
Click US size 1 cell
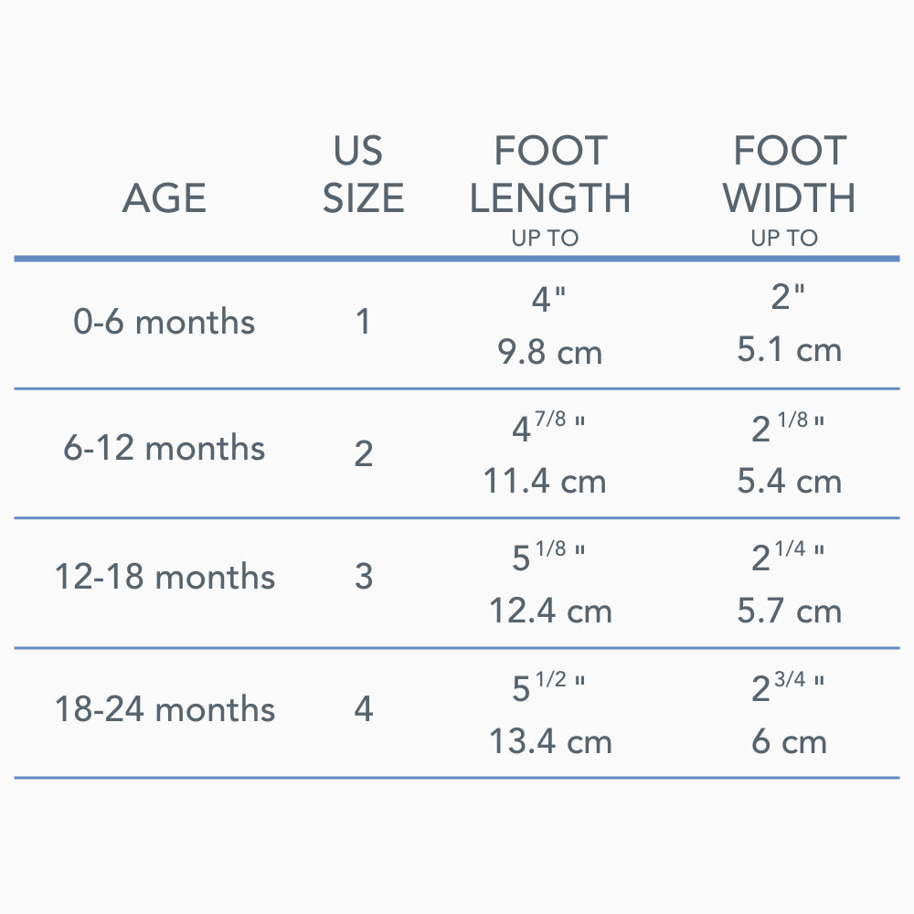(x=364, y=322)
